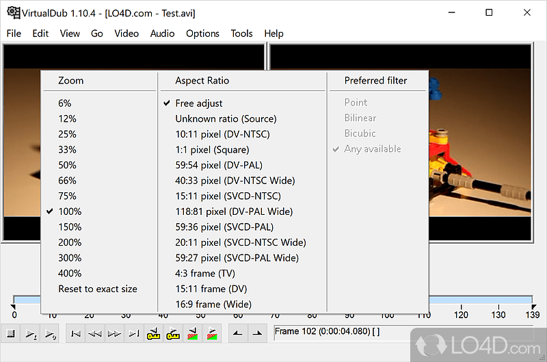This screenshot has width=547, height=362.
Task: Open the Go menu
Action: pos(97,34)
